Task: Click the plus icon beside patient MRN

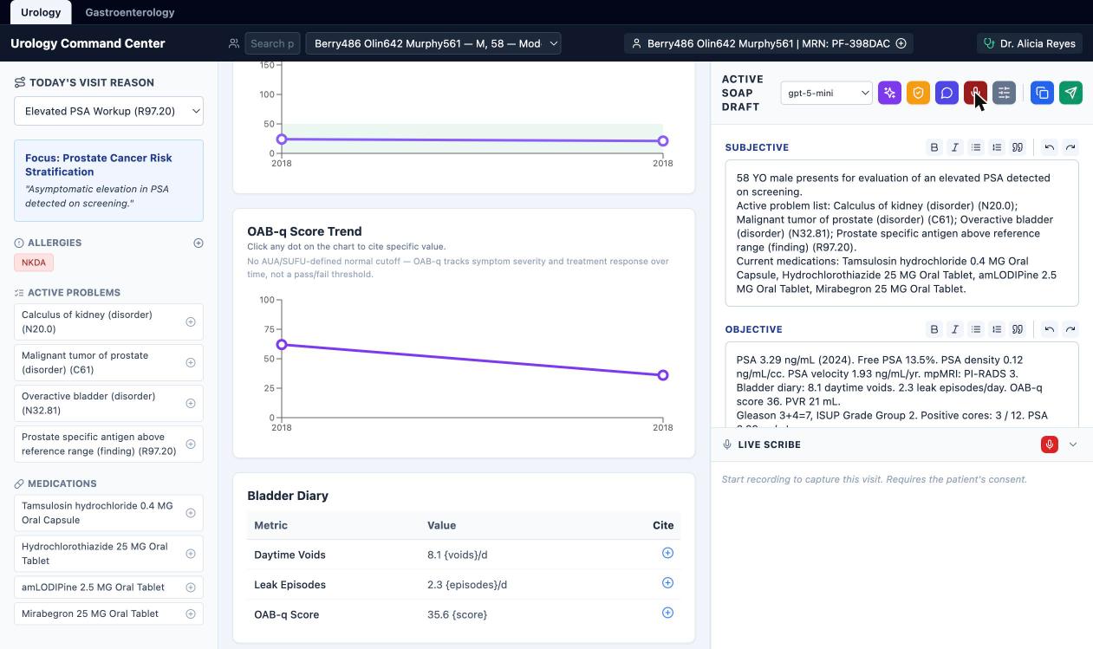Action: (x=901, y=43)
